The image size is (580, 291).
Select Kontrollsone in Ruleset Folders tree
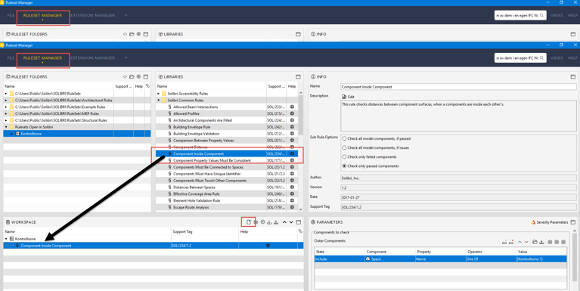click(x=31, y=134)
